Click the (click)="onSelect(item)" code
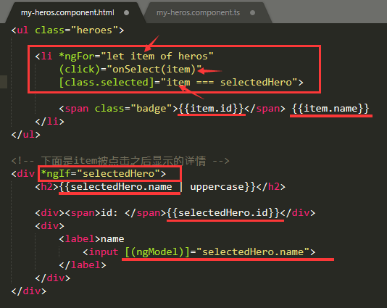Image resolution: width=387 pixels, height=308 pixels. pos(130,70)
